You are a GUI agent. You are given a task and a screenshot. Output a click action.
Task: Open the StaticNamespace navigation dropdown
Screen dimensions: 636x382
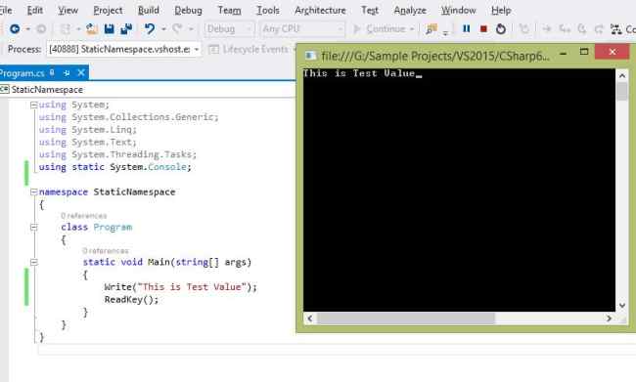tap(148, 90)
